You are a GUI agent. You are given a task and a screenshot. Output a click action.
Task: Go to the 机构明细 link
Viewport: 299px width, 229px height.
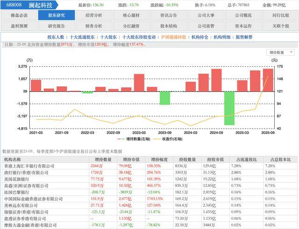pyautogui.click(x=222, y=37)
